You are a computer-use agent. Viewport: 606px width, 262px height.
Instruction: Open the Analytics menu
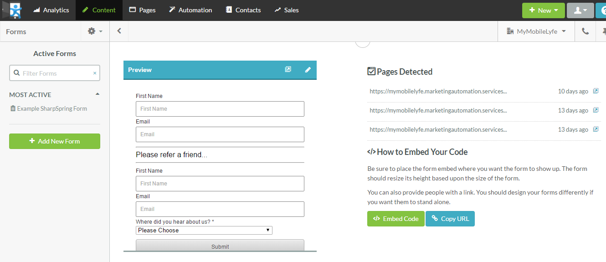[51, 10]
